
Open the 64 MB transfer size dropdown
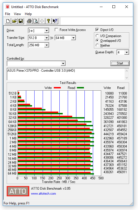pyautogui.click(x=73, y=38)
